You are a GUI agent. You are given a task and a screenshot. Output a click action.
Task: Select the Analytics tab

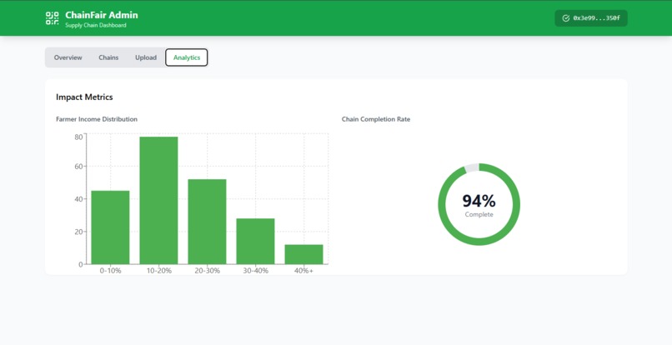pyautogui.click(x=187, y=57)
